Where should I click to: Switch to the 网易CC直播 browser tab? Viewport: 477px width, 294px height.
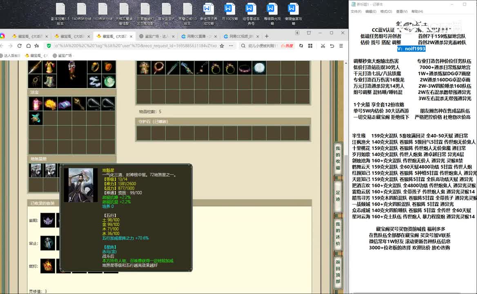pos(199,36)
